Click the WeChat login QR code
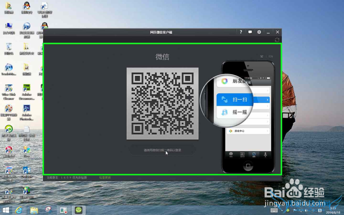Screen dimensions: 344x215 (x=163, y=104)
